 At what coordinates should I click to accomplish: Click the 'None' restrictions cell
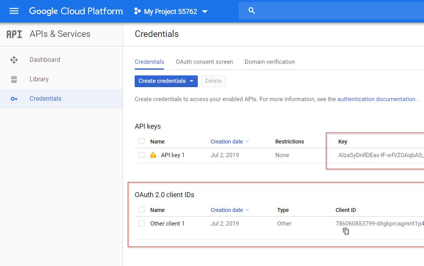point(282,155)
